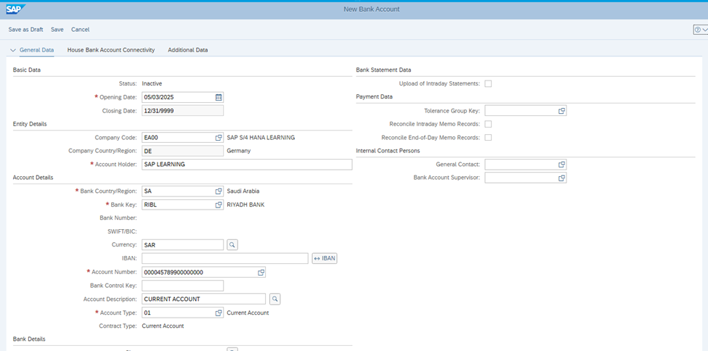Viewport: 708px width, 351px height.
Task: Click Save as Draft
Action: click(25, 29)
